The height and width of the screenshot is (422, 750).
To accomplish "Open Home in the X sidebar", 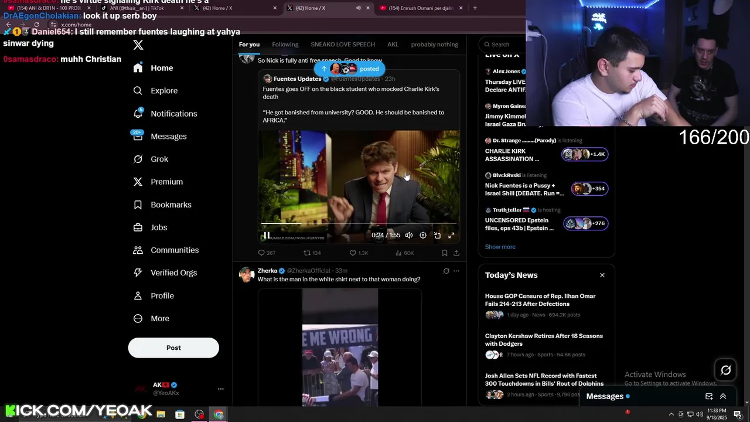I will tap(153, 68).
